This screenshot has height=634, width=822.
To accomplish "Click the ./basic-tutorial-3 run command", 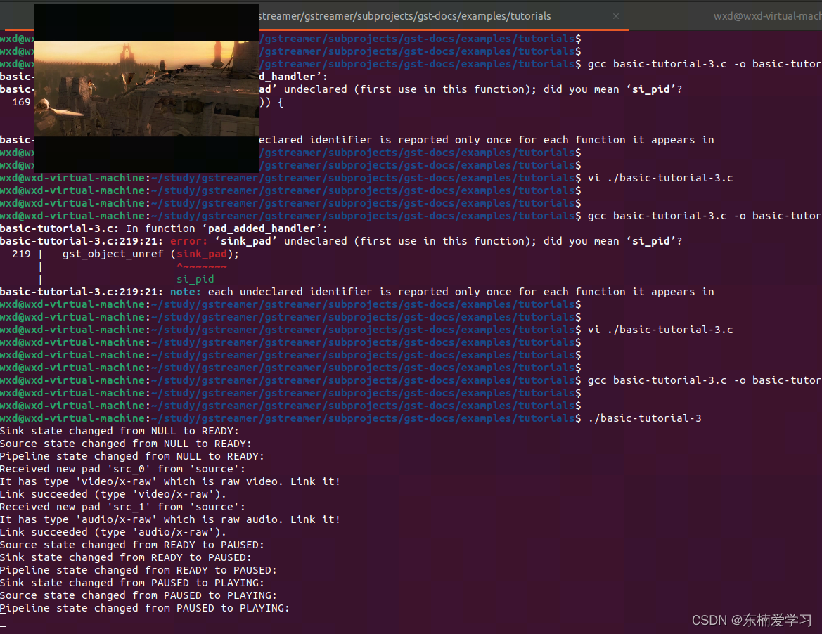I will pos(645,418).
